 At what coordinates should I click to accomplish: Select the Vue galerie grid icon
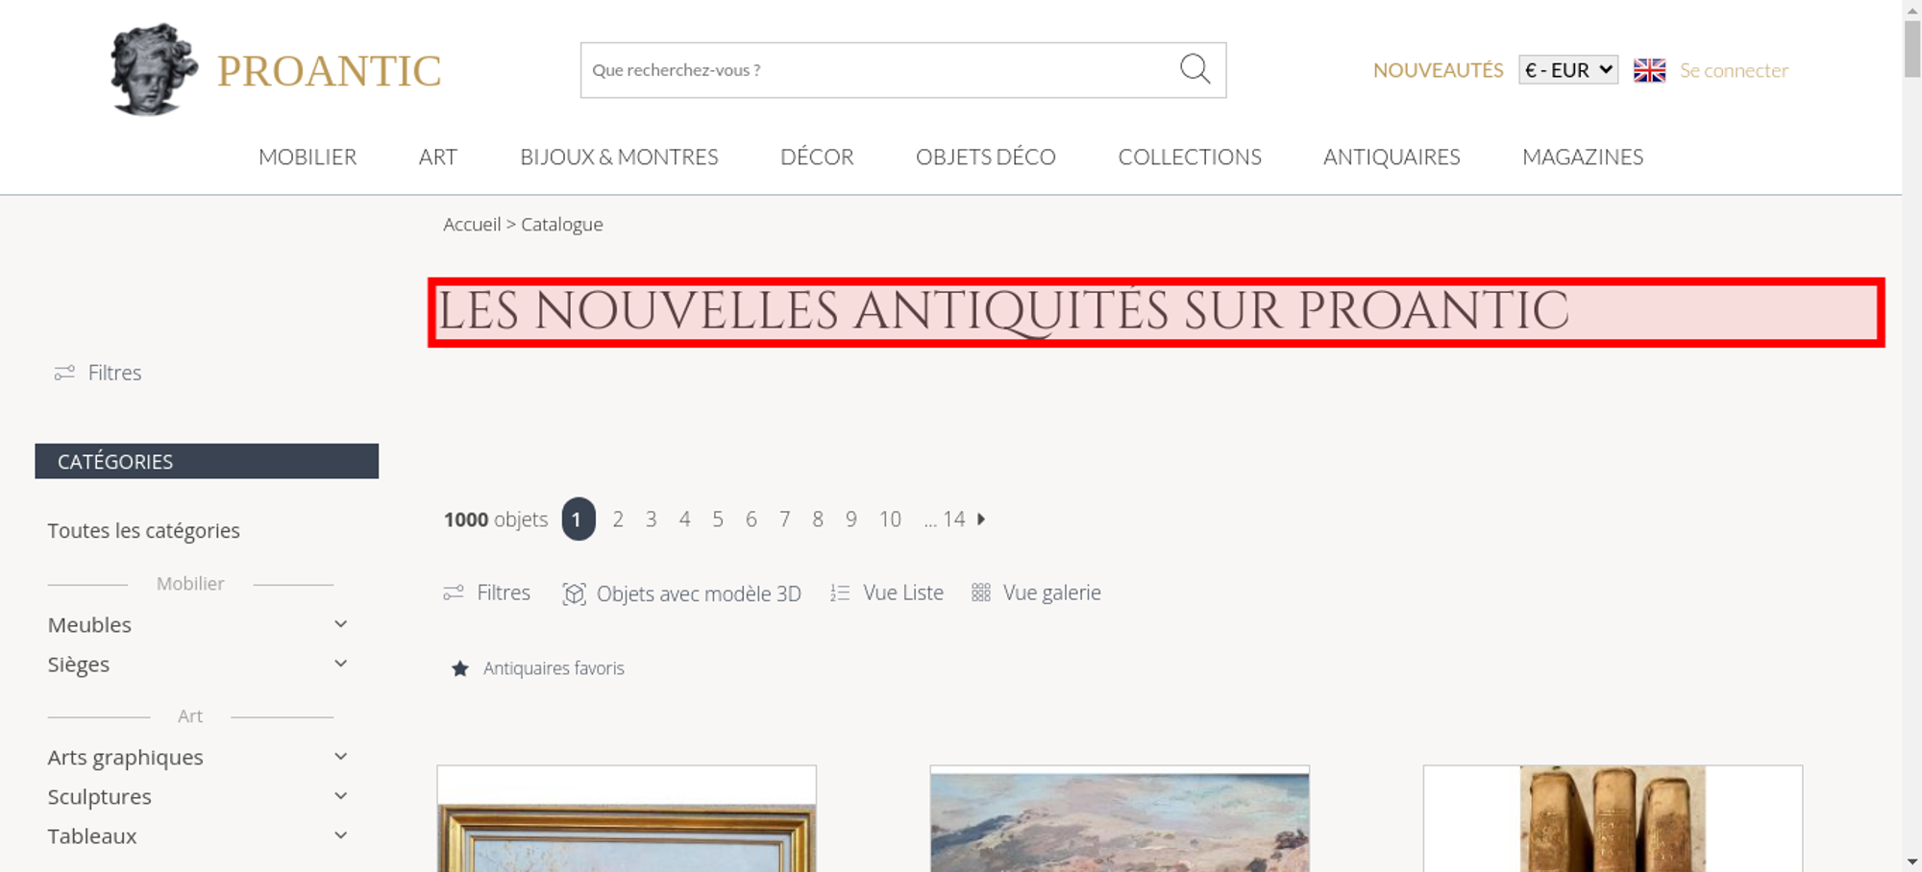pyautogui.click(x=980, y=593)
